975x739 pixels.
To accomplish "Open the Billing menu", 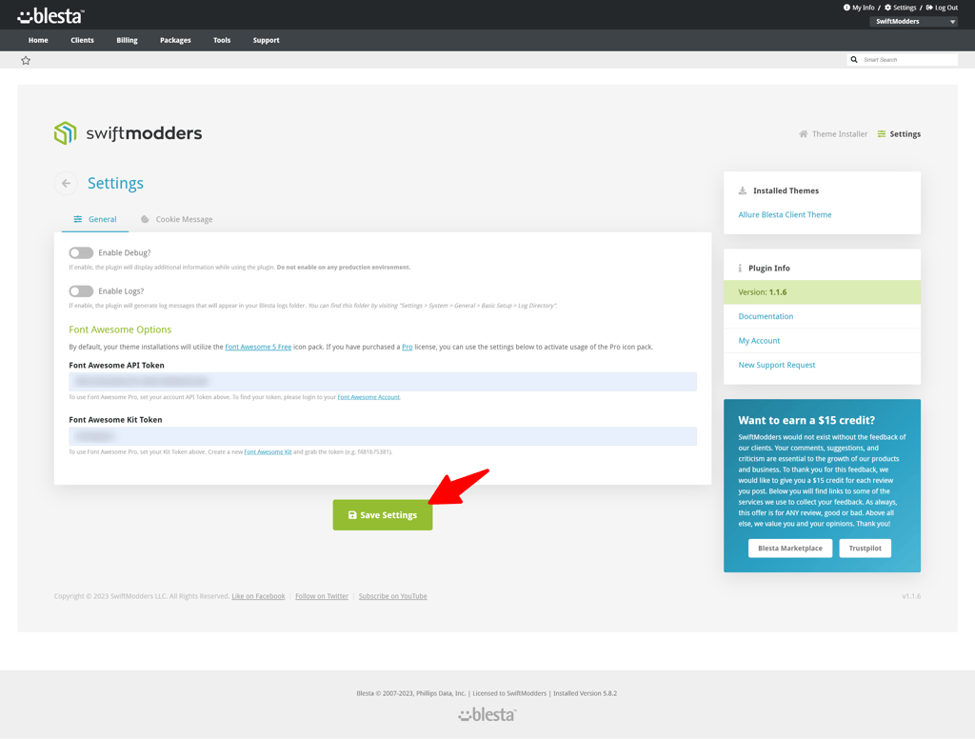I will [x=127, y=40].
